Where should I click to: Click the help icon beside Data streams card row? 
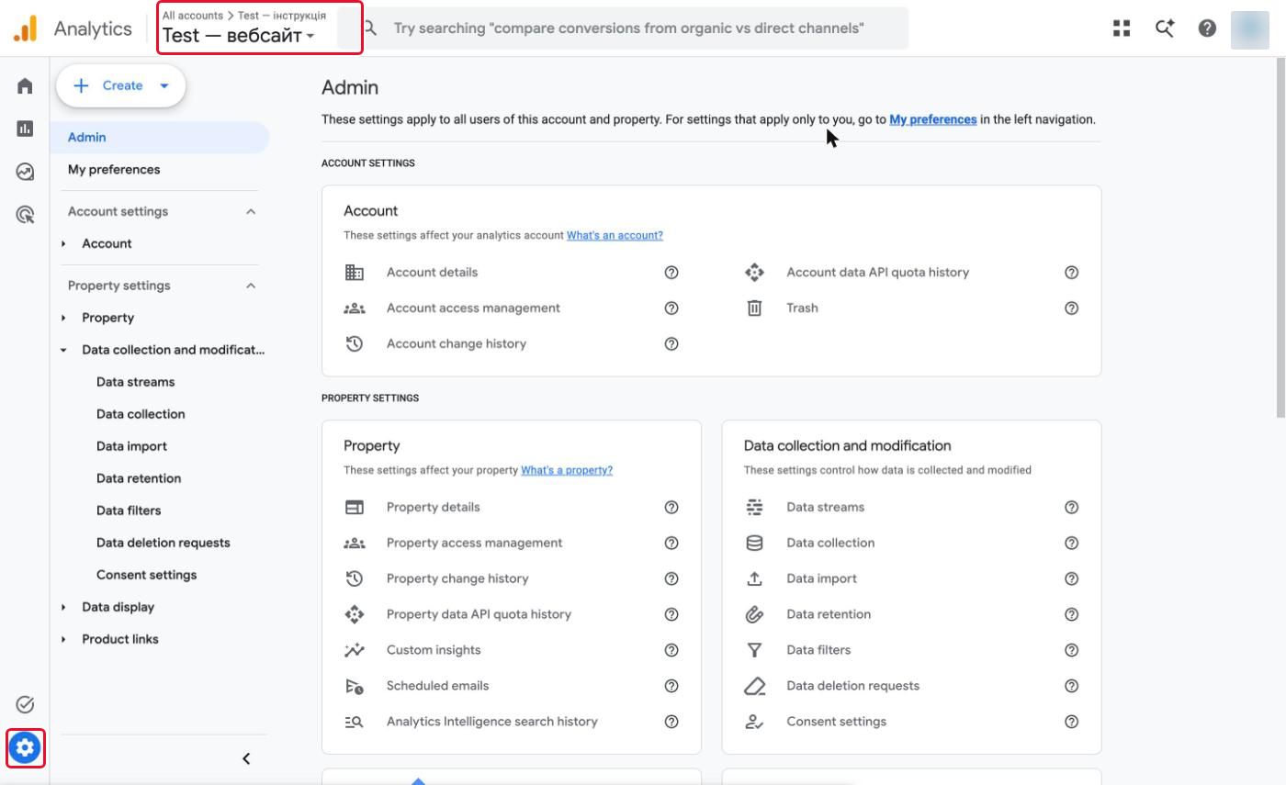point(1071,508)
